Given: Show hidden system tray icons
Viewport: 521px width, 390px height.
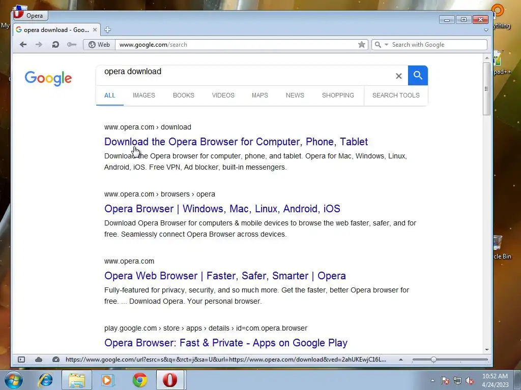Looking at the screenshot, I should 432,380.
